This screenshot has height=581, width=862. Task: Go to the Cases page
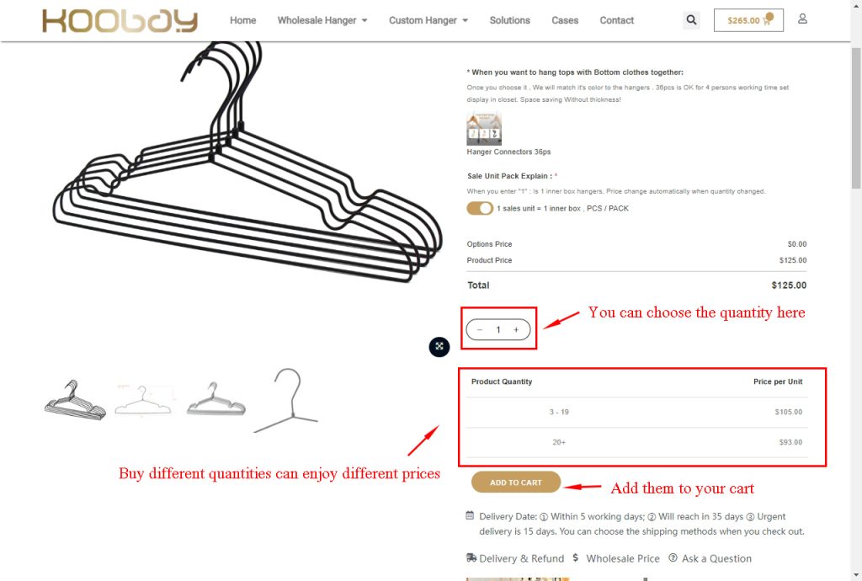click(565, 20)
